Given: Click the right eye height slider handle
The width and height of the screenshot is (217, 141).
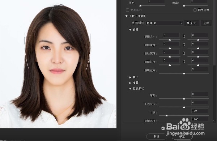Looking at the screenshot, I should pos(198,48).
